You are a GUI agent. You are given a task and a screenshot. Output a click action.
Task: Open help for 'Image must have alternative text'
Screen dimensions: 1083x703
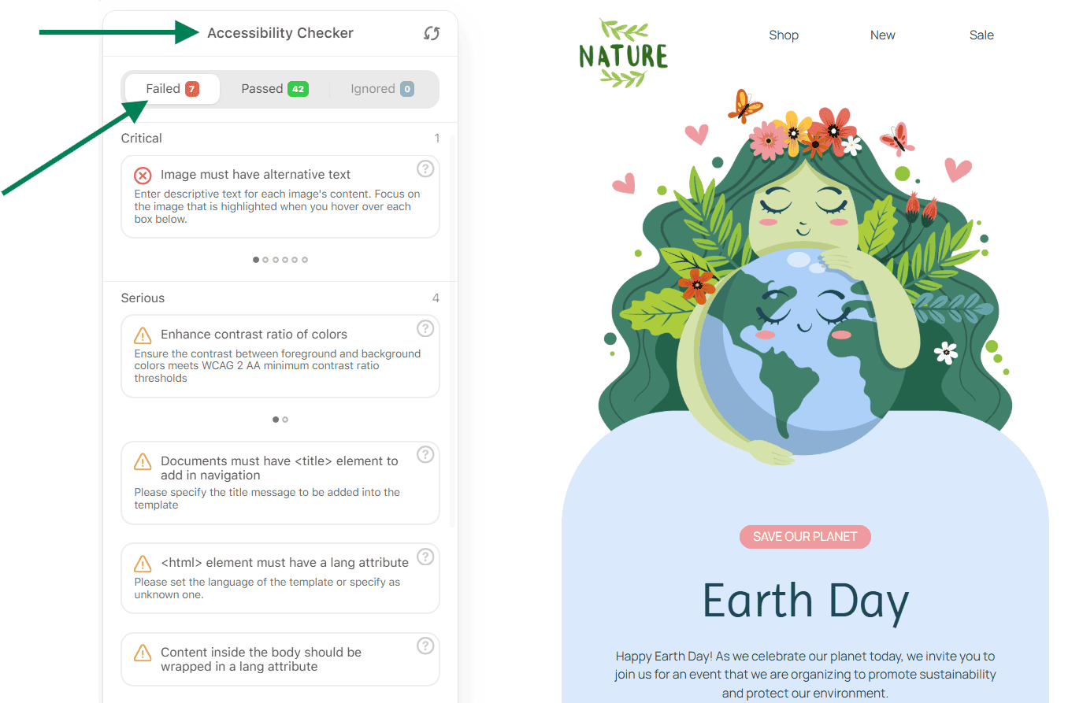pos(425,168)
